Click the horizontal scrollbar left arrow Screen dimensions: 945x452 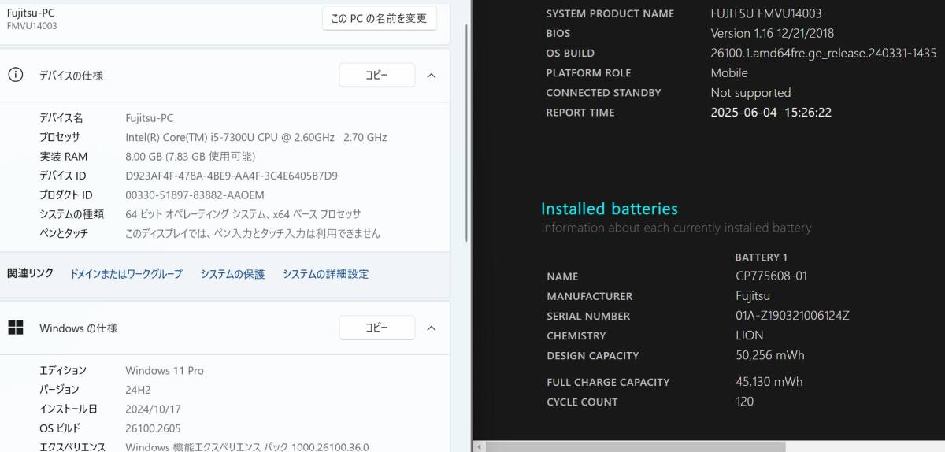pos(479,446)
